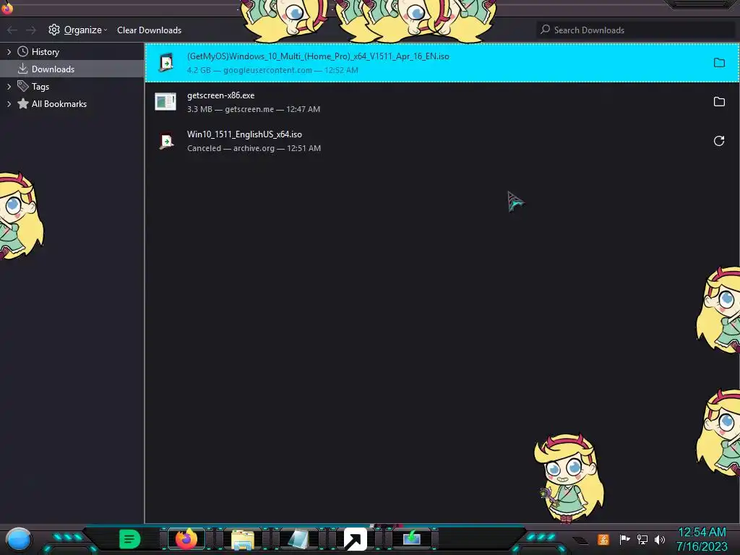Click the Firefox logo in title bar
This screenshot has width=740, height=555.
pos(7,7)
